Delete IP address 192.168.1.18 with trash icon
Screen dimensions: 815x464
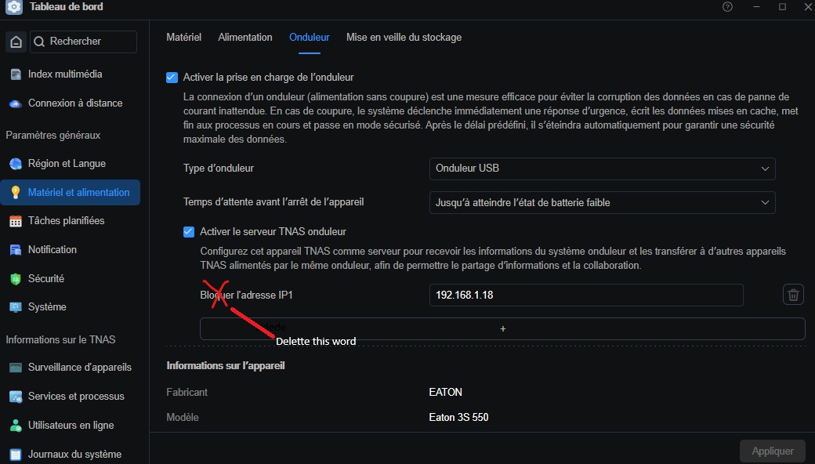793,295
